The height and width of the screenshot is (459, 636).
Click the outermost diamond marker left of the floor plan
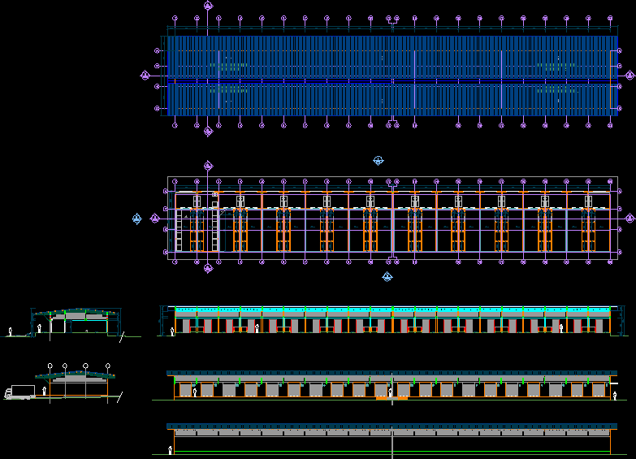coord(136,218)
